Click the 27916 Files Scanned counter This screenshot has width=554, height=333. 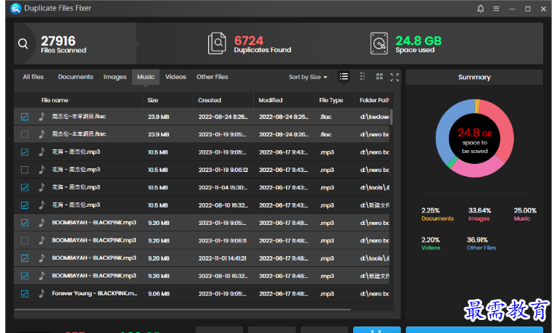[63, 44]
